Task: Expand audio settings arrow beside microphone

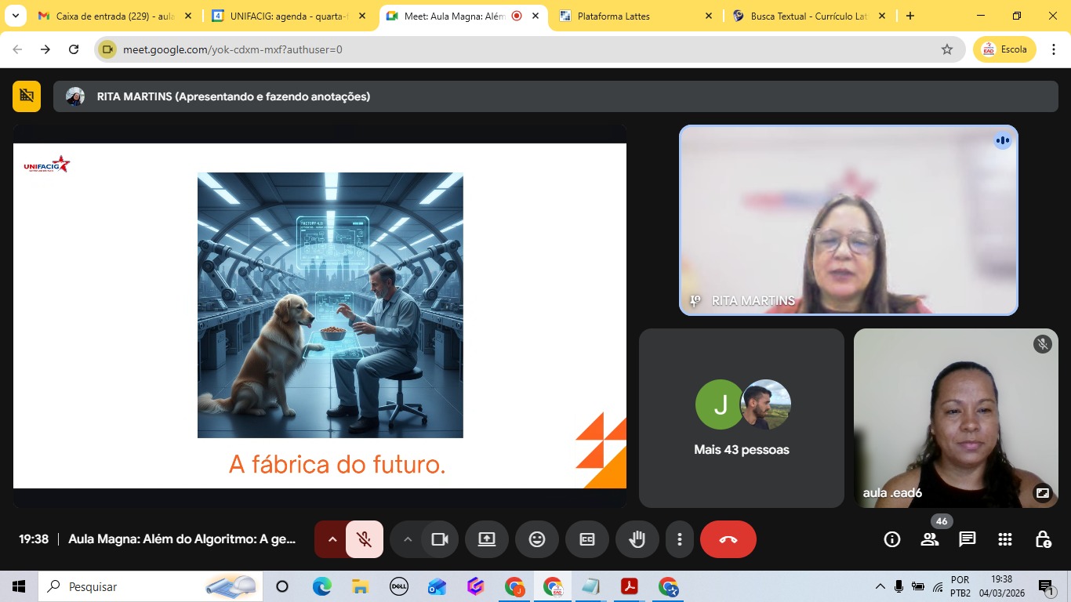Action: pos(332,539)
